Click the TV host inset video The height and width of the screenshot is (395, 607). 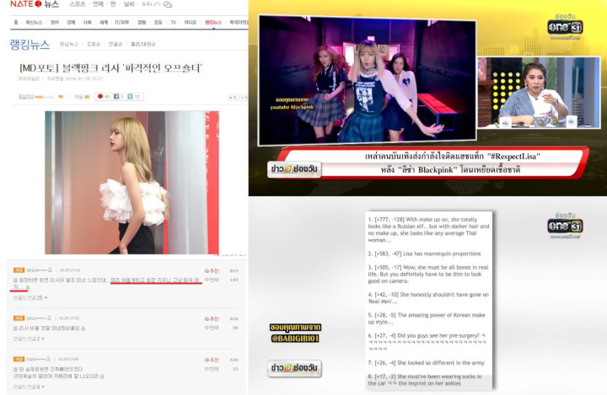coord(539,92)
